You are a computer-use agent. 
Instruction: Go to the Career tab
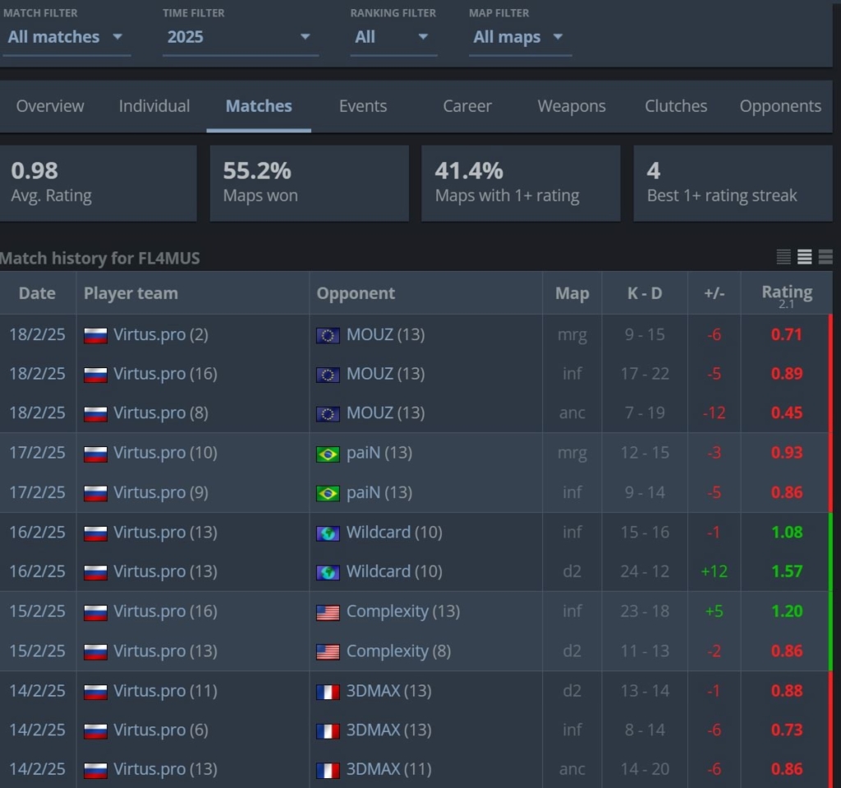pos(467,106)
